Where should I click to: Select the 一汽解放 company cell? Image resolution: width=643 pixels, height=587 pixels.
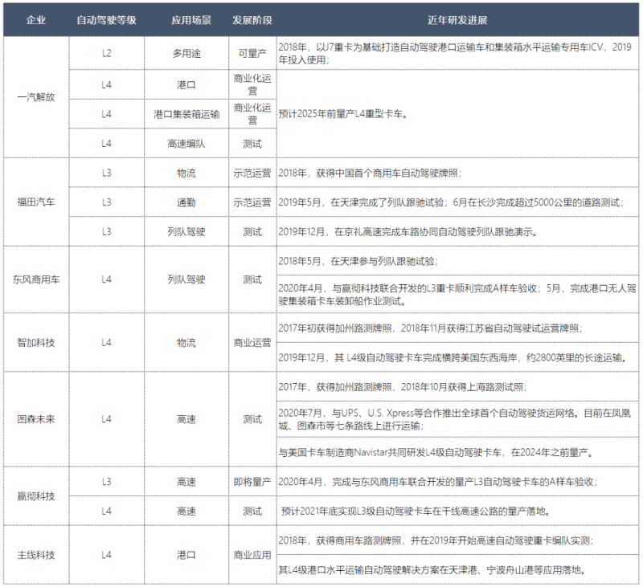click(x=35, y=97)
